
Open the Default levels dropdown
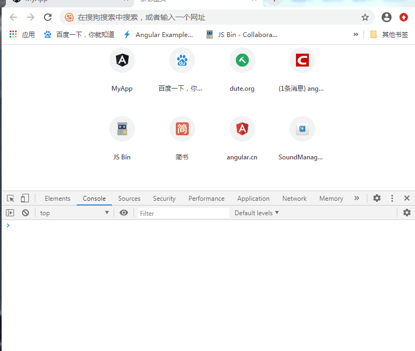click(x=256, y=213)
